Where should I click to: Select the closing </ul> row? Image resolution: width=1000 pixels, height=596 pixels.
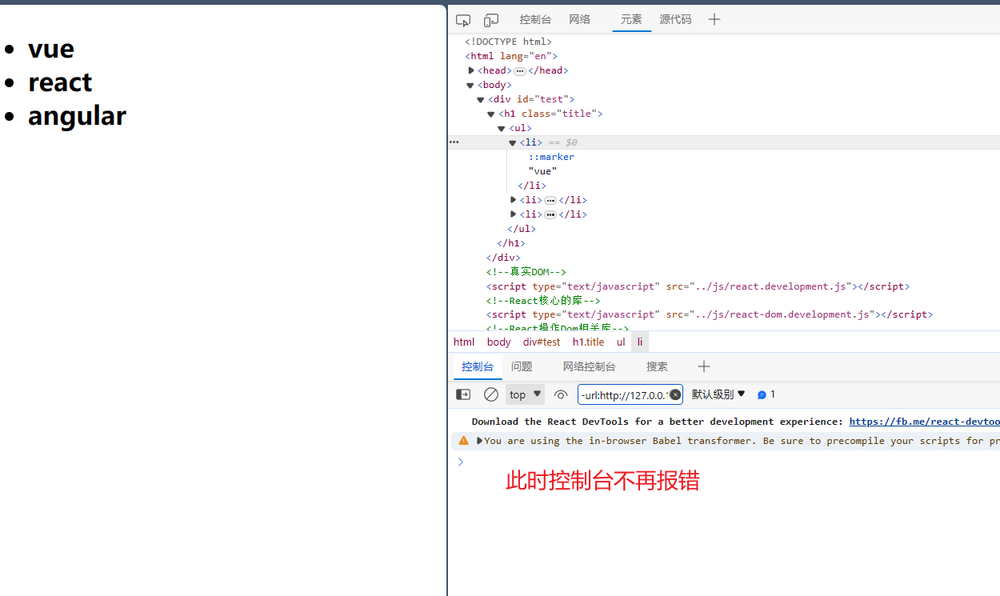coord(522,229)
